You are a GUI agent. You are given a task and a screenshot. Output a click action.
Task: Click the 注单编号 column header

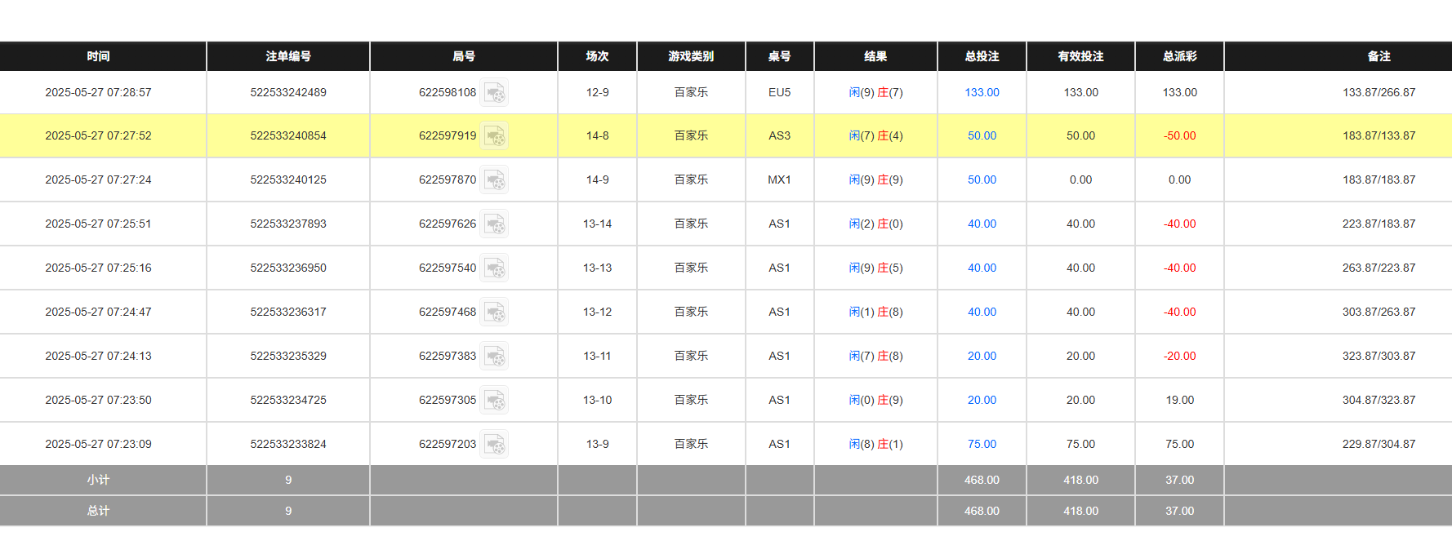coord(288,56)
